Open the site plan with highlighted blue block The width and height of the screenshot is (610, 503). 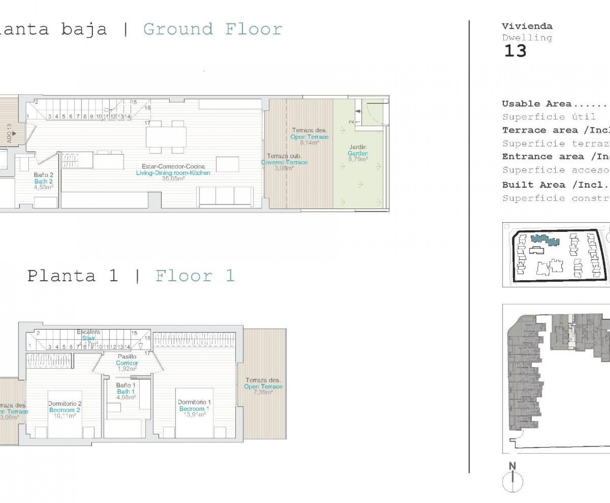pos(556,255)
